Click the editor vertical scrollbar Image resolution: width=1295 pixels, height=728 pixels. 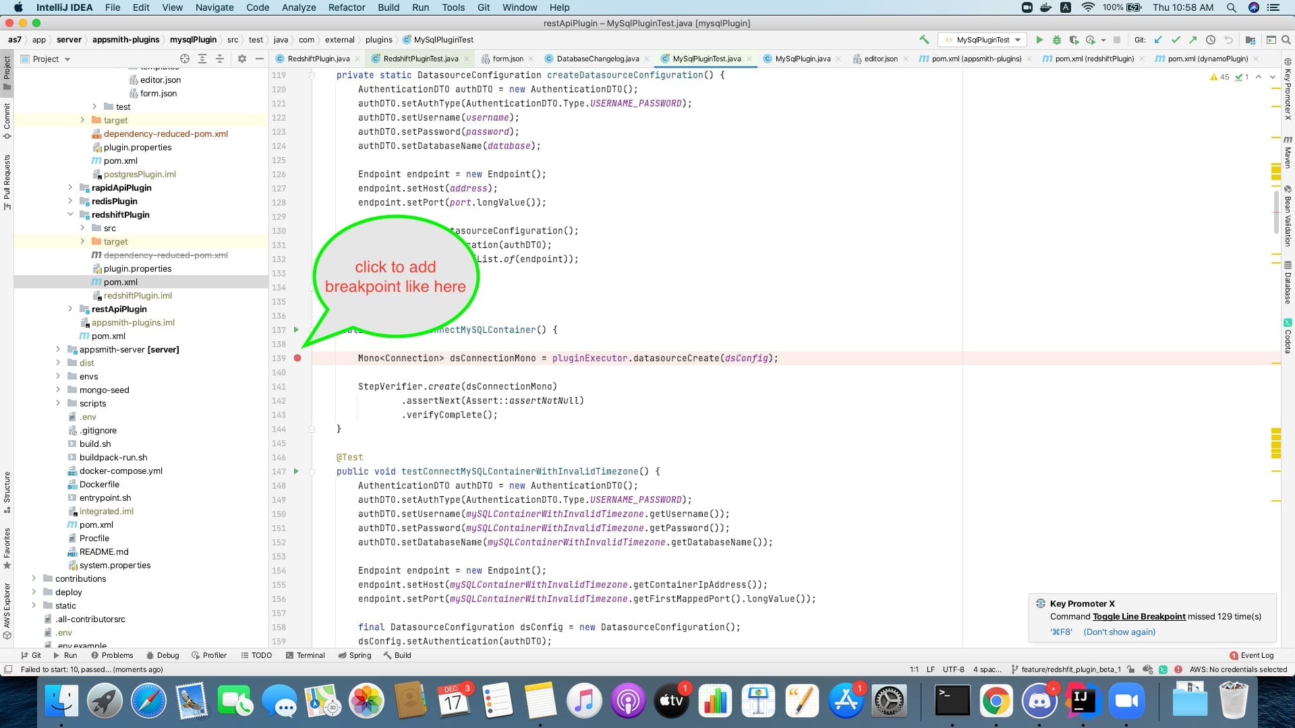[1275, 212]
